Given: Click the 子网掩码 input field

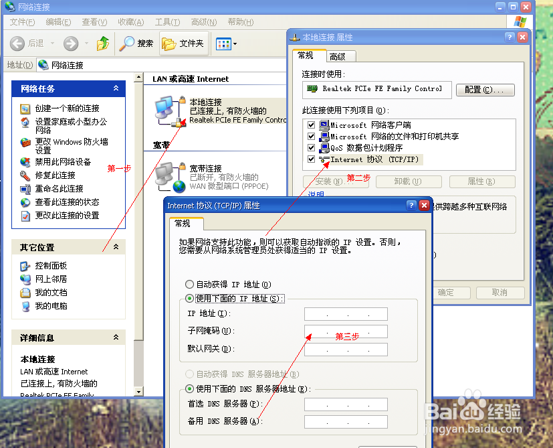Looking at the screenshot, I should pyautogui.click(x=346, y=331).
